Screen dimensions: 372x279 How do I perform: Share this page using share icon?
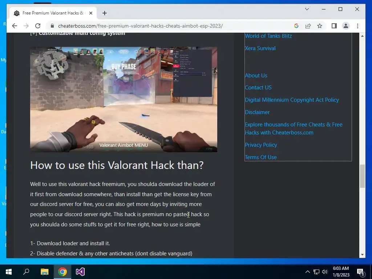pos(308,26)
